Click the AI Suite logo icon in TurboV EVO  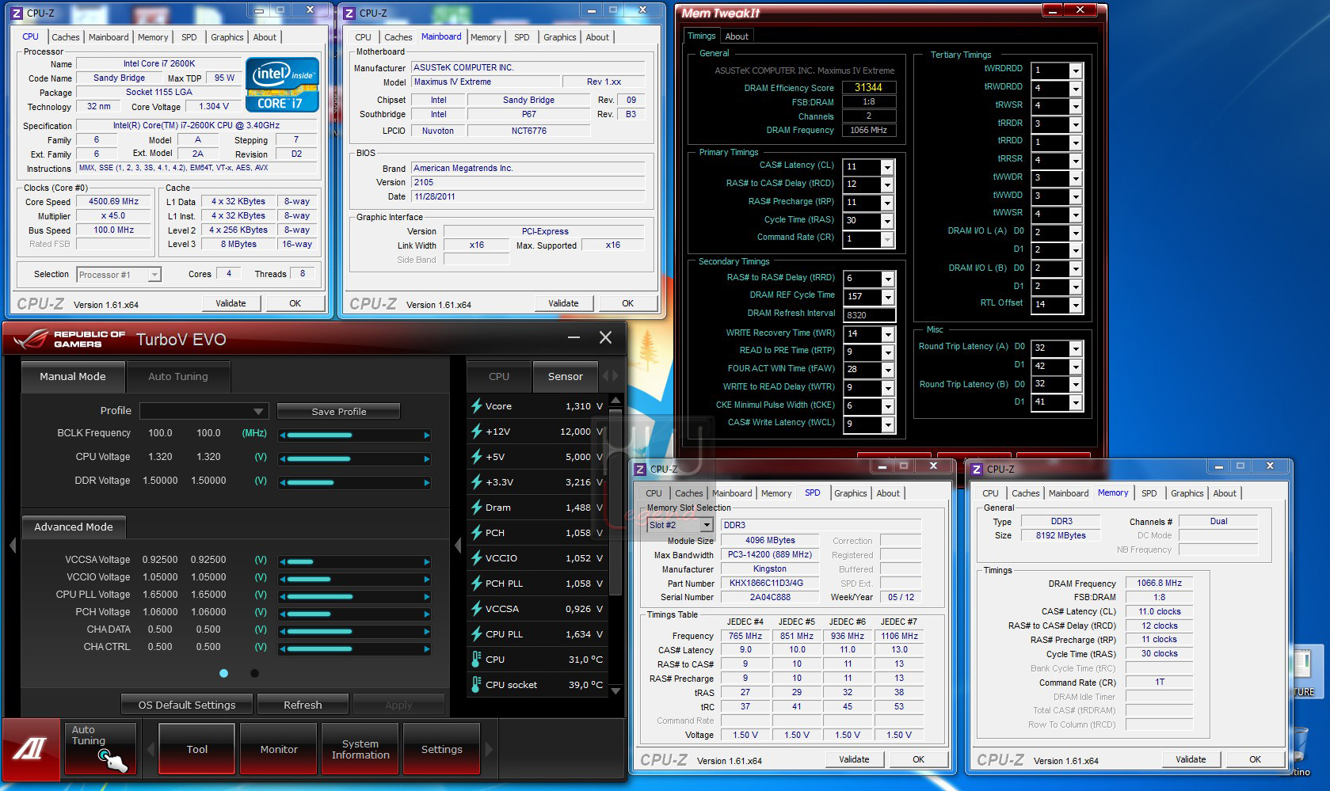tap(30, 748)
